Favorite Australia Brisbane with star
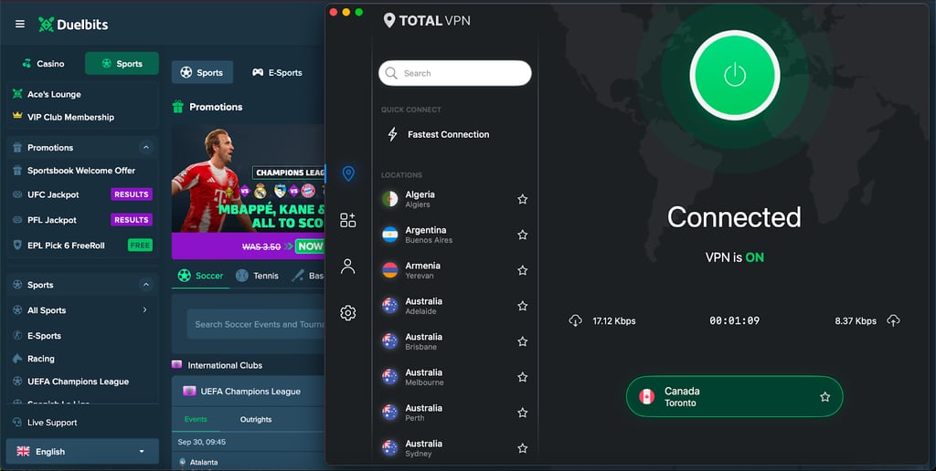Viewport: 936px width, 471px height. tap(522, 341)
